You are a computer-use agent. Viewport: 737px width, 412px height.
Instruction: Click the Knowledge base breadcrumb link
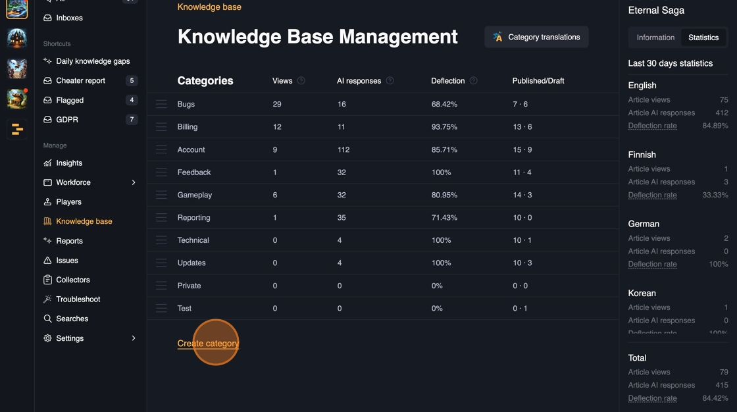(209, 7)
